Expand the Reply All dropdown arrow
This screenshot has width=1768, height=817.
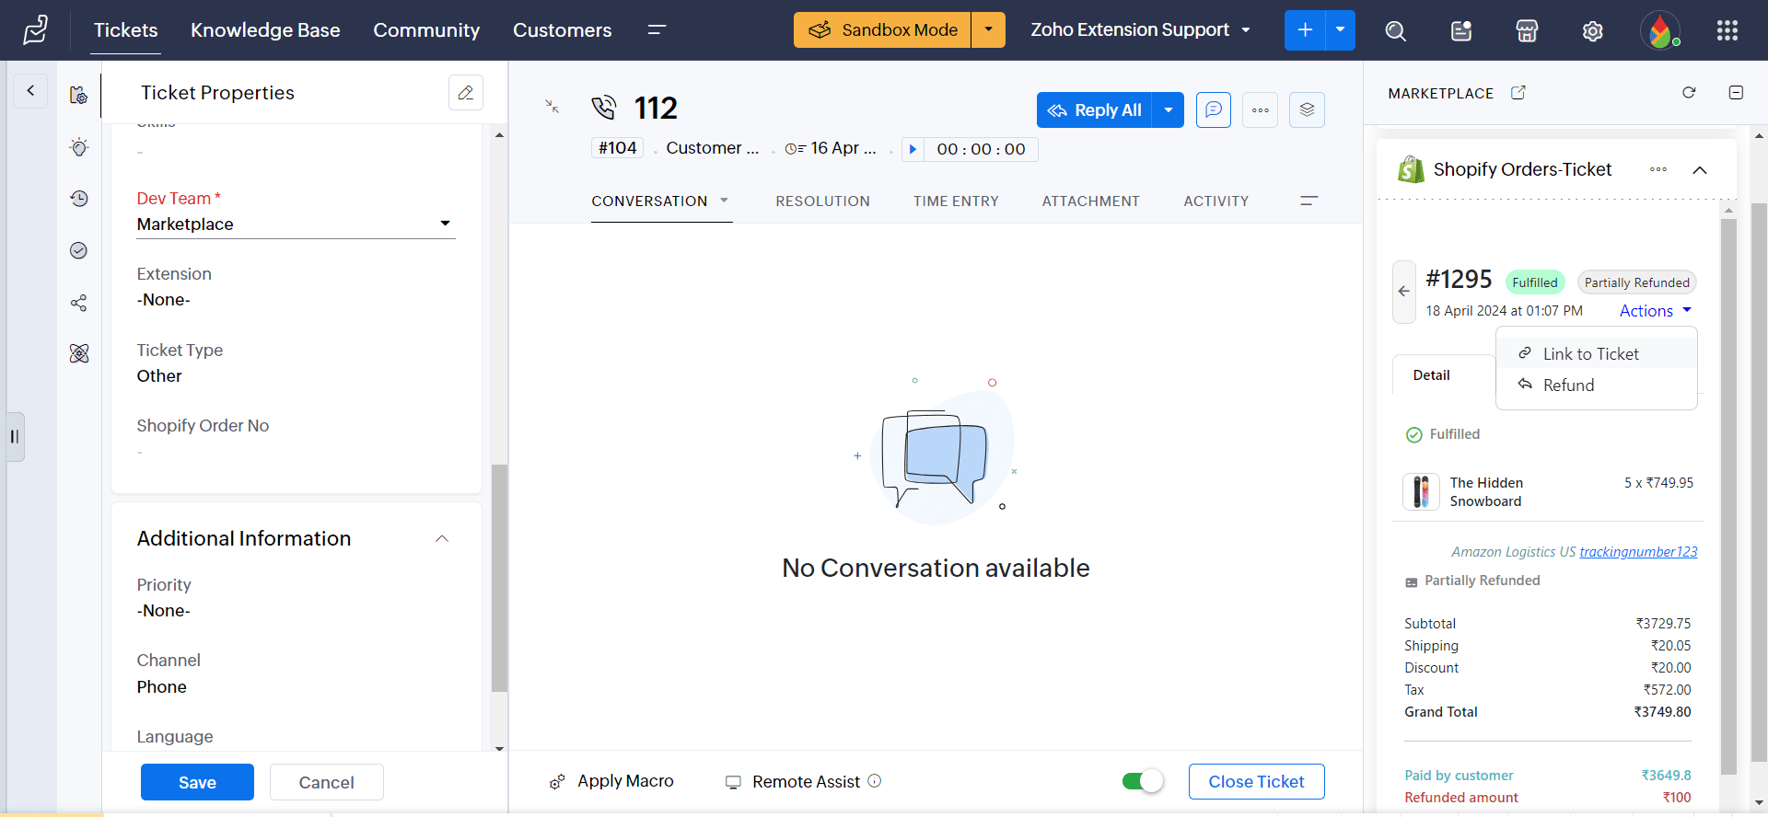coord(1168,110)
